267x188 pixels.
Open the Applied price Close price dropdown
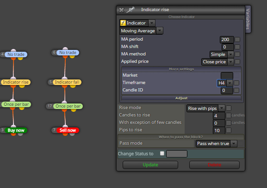217,62
